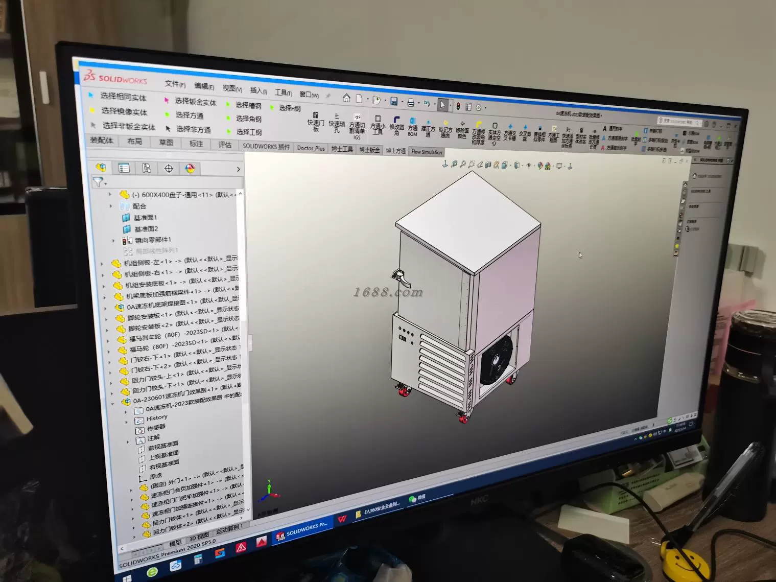
Task: Switch to the 装配体 ribbon tab
Action: (x=102, y=140)
